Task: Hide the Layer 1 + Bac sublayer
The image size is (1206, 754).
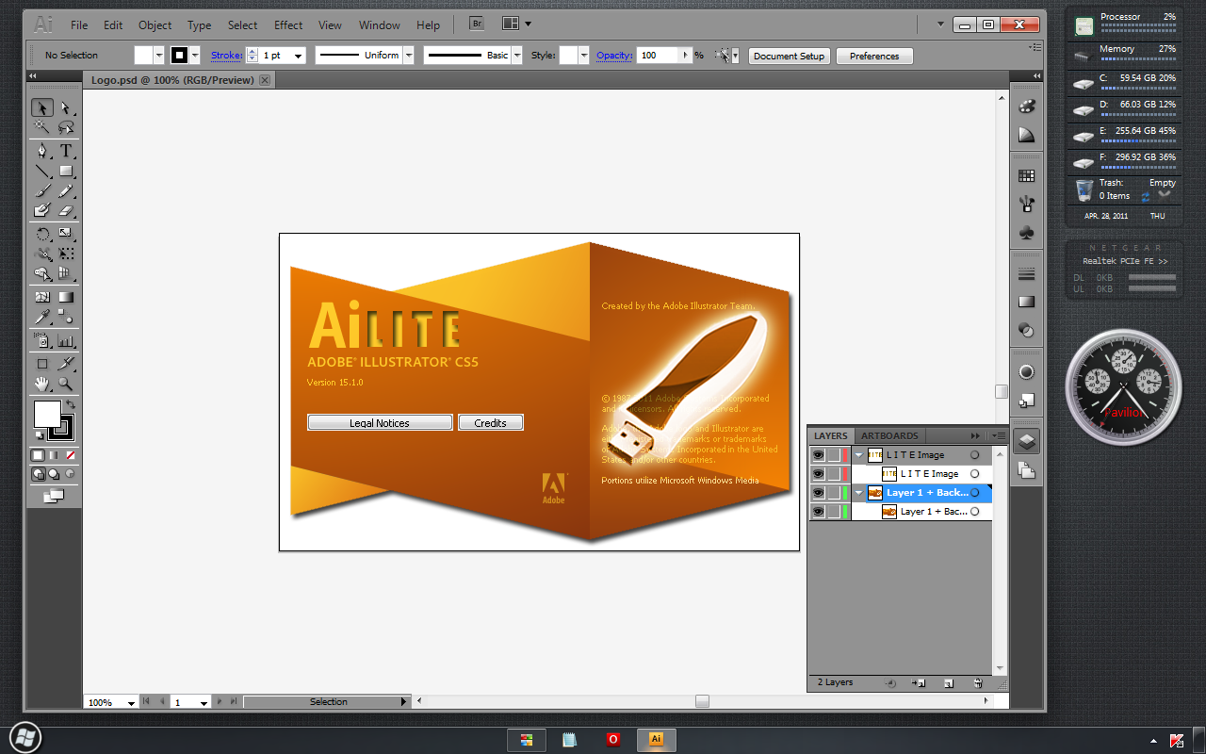Action: [x=818, y=512]
